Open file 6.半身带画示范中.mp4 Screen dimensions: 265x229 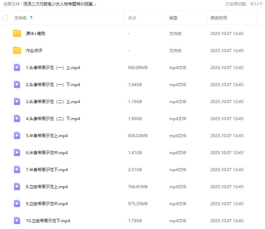(47, 153)
